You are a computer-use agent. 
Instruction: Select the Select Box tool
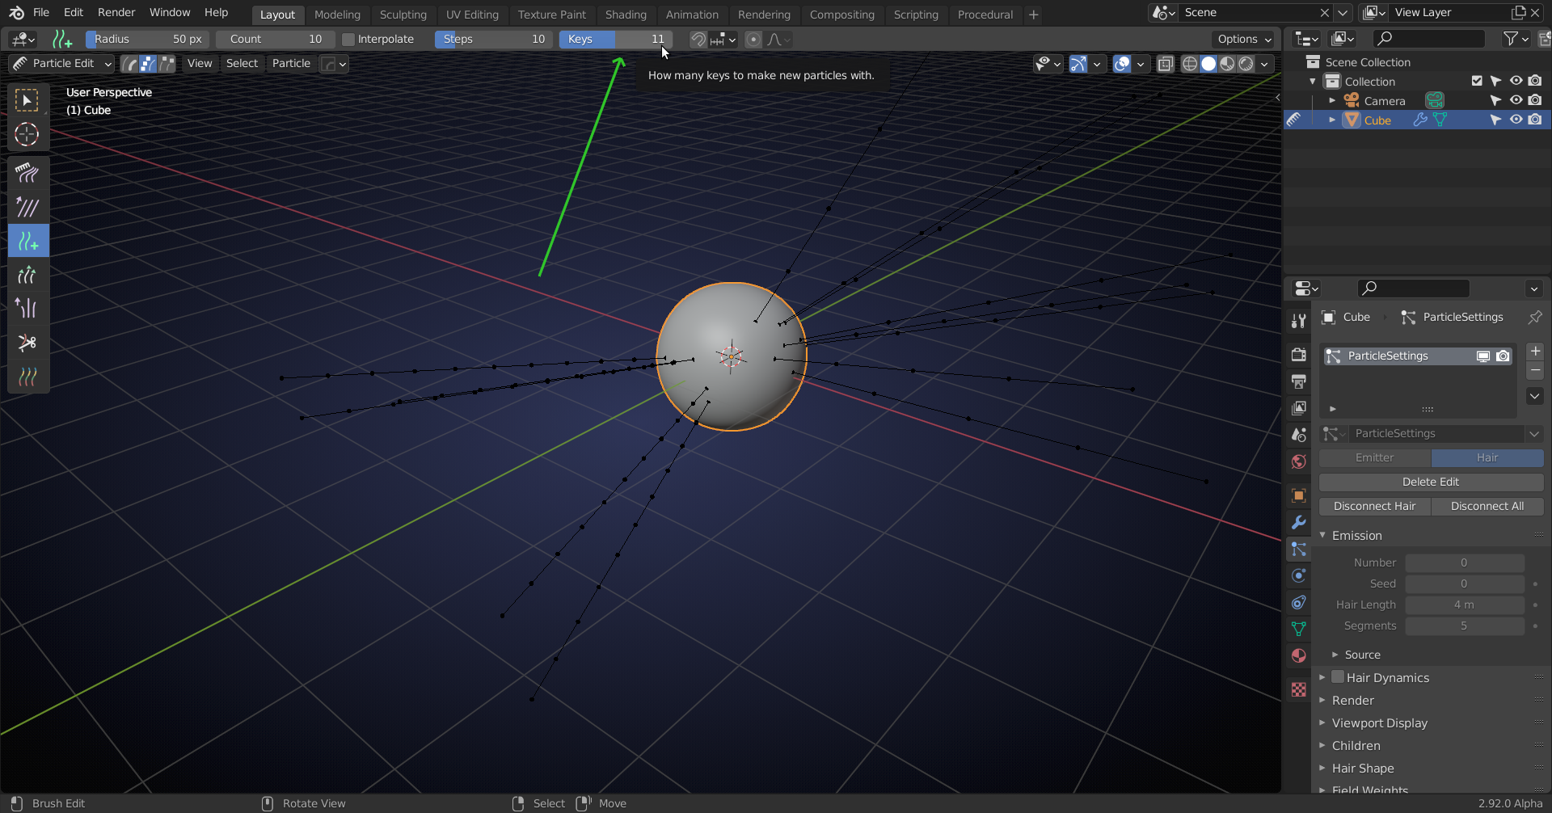click(27, 100)
